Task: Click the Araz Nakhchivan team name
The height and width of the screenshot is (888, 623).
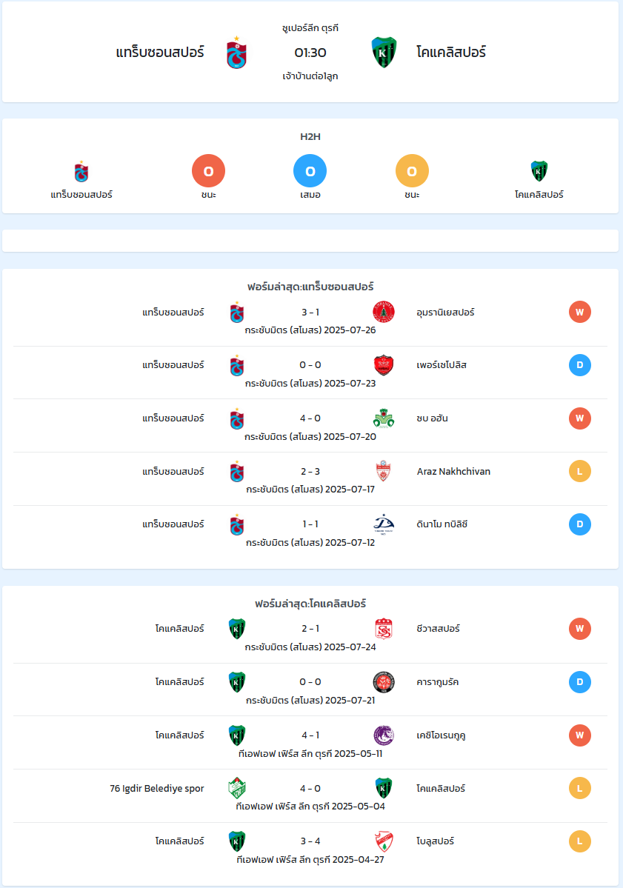Action: tap(453, 471)
